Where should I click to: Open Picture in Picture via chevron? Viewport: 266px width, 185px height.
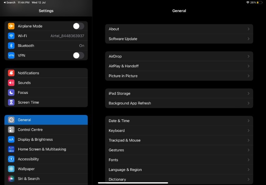point(248,76)
